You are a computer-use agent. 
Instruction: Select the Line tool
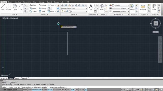point(3,7)
